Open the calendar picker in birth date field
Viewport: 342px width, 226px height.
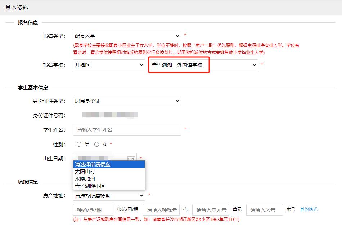tap(131, 158)
